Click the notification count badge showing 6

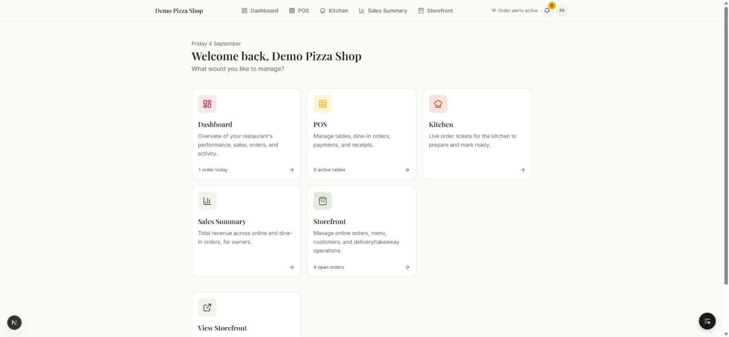pos(551,6)
